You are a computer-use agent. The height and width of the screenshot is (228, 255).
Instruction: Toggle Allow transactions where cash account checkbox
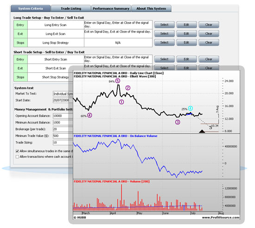(x=17, y=156)
